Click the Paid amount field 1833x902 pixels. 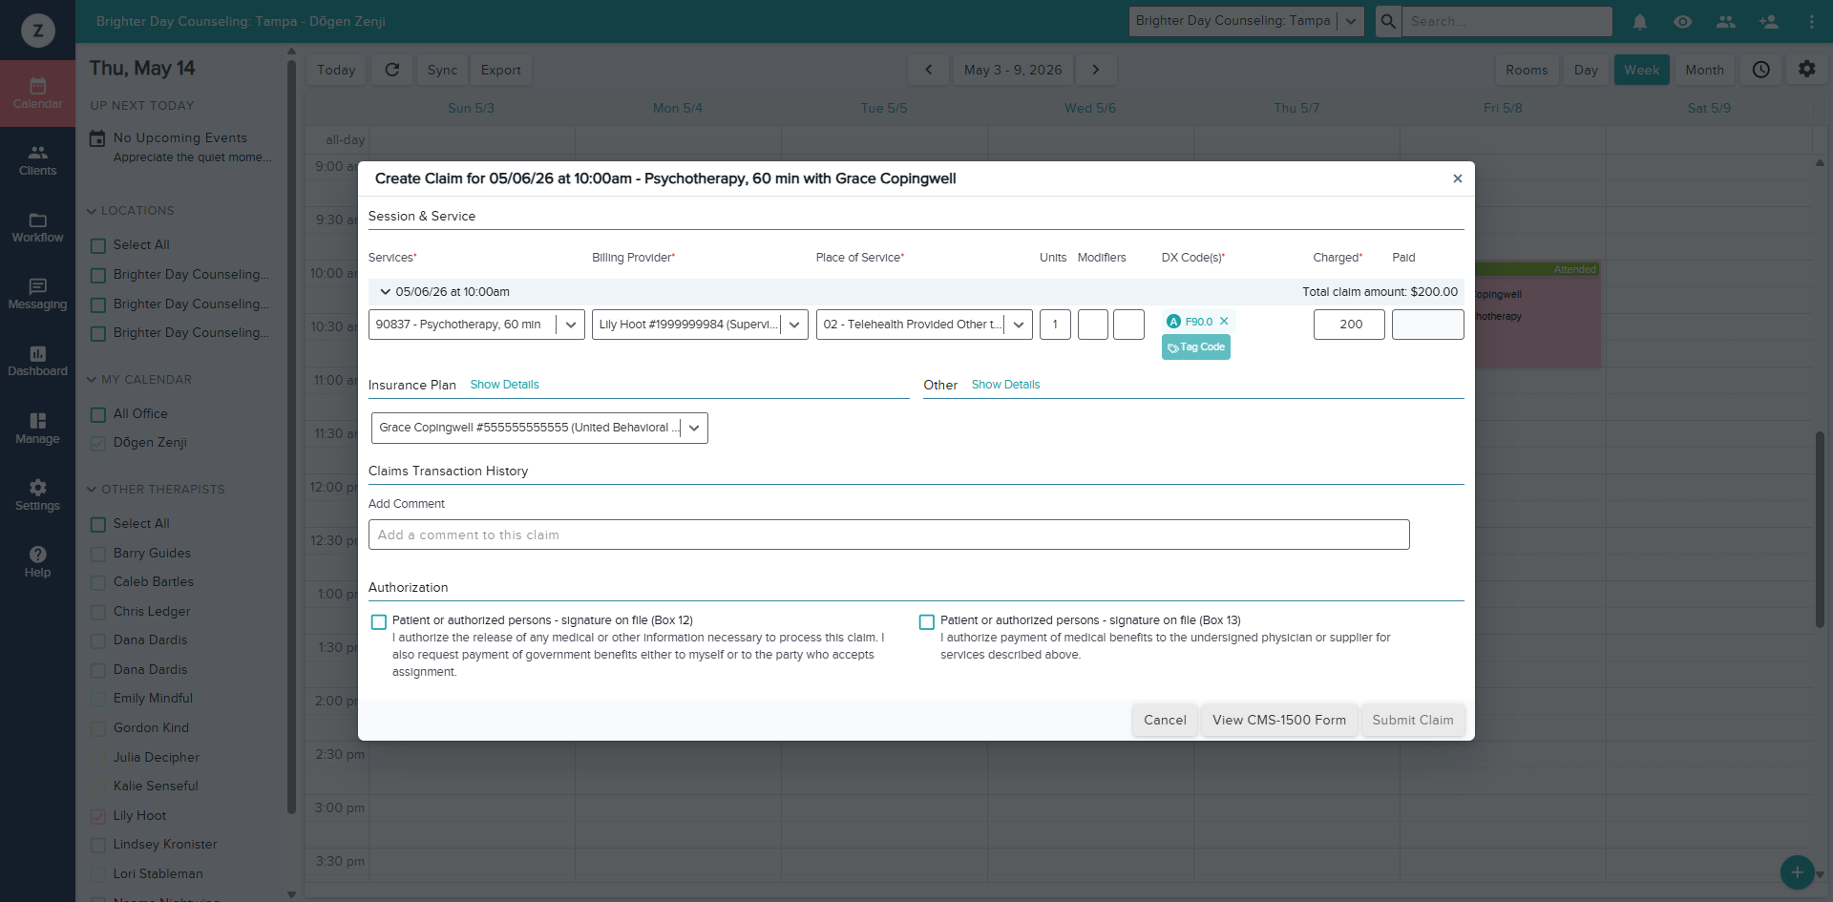(x=1427, y=325)
